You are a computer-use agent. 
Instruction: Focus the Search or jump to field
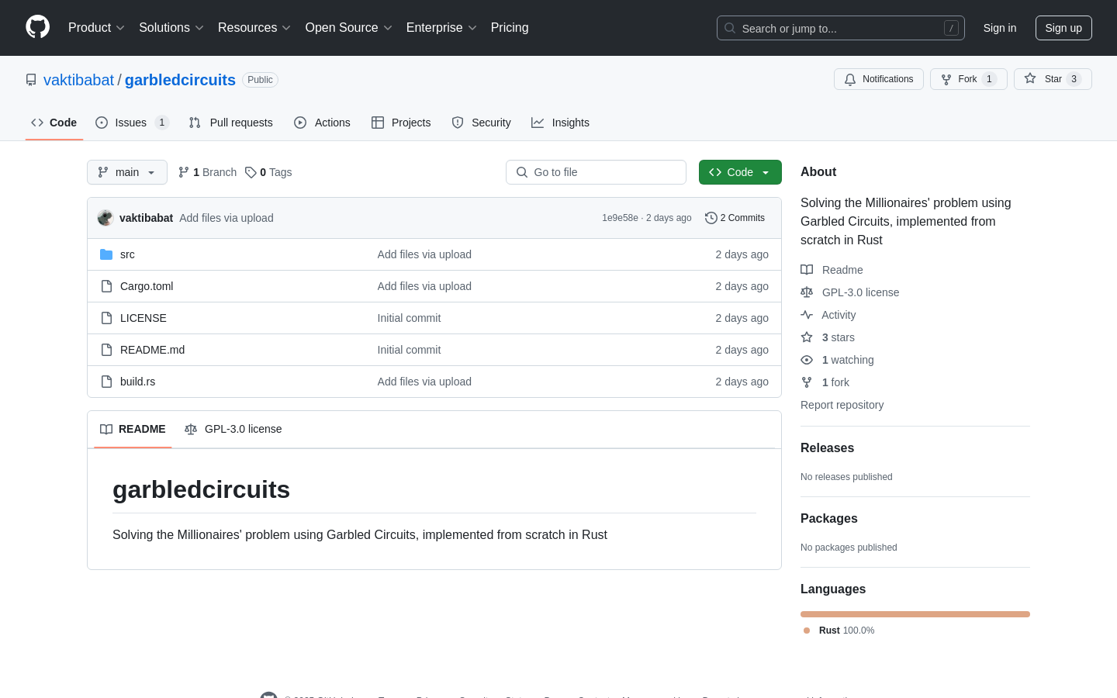[x=841, y=28]
